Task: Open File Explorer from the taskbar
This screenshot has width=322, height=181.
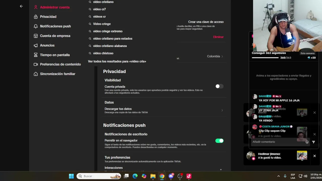Action: pyautogui.click(x=153, y=176)
